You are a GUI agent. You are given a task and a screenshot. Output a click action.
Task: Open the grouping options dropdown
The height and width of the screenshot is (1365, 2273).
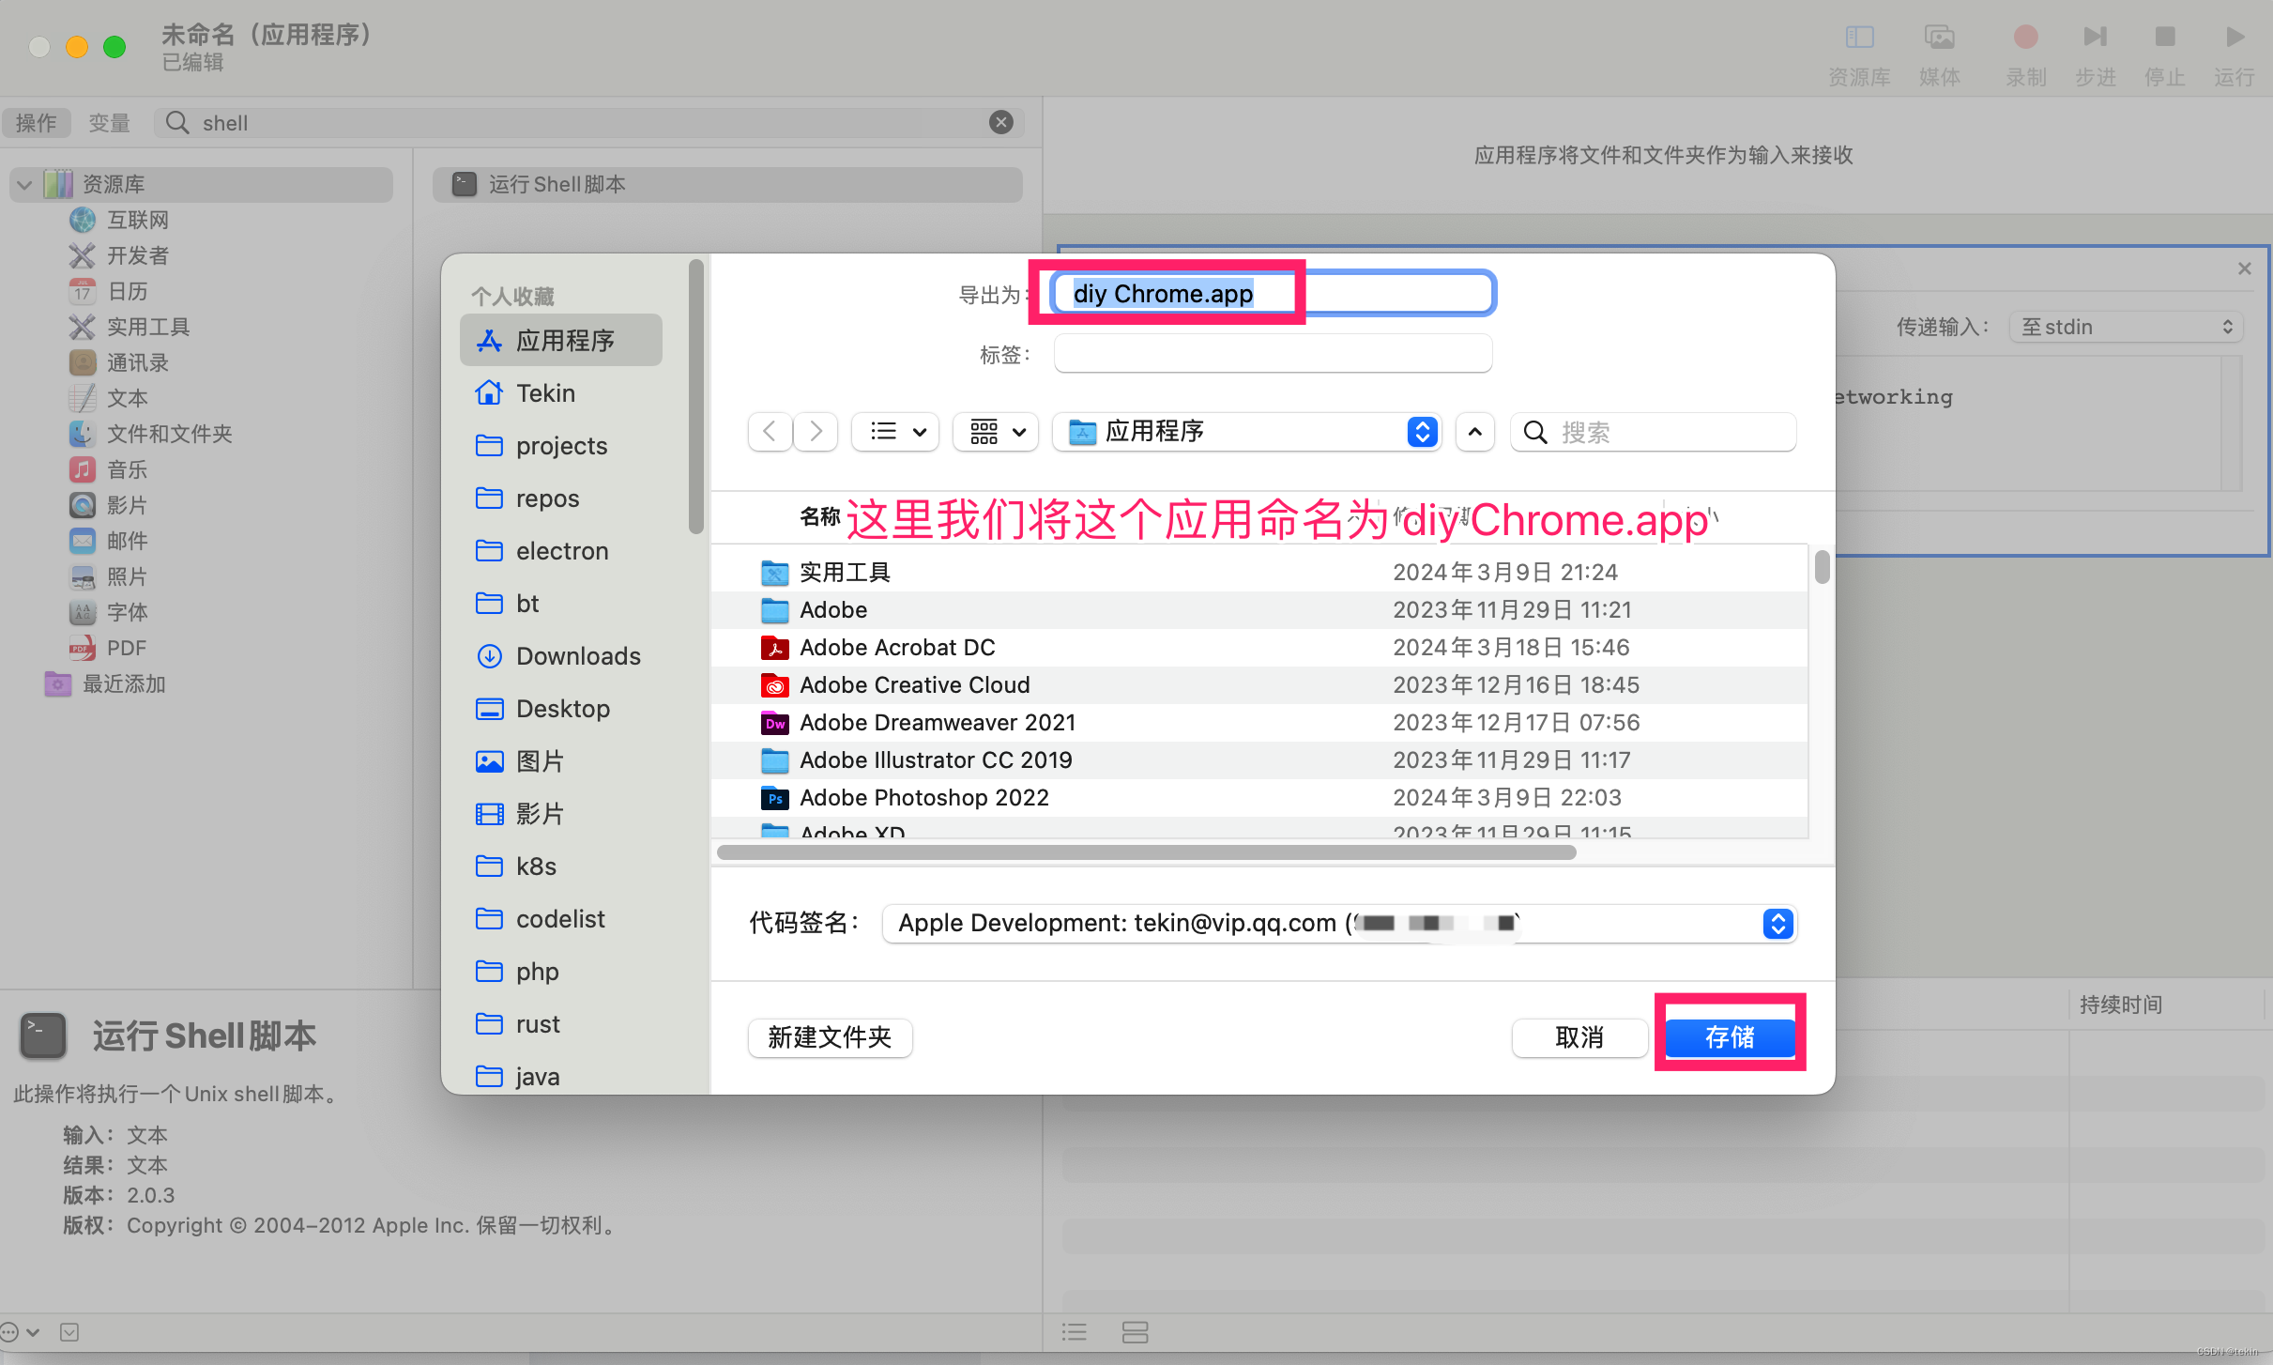point(996,432)
